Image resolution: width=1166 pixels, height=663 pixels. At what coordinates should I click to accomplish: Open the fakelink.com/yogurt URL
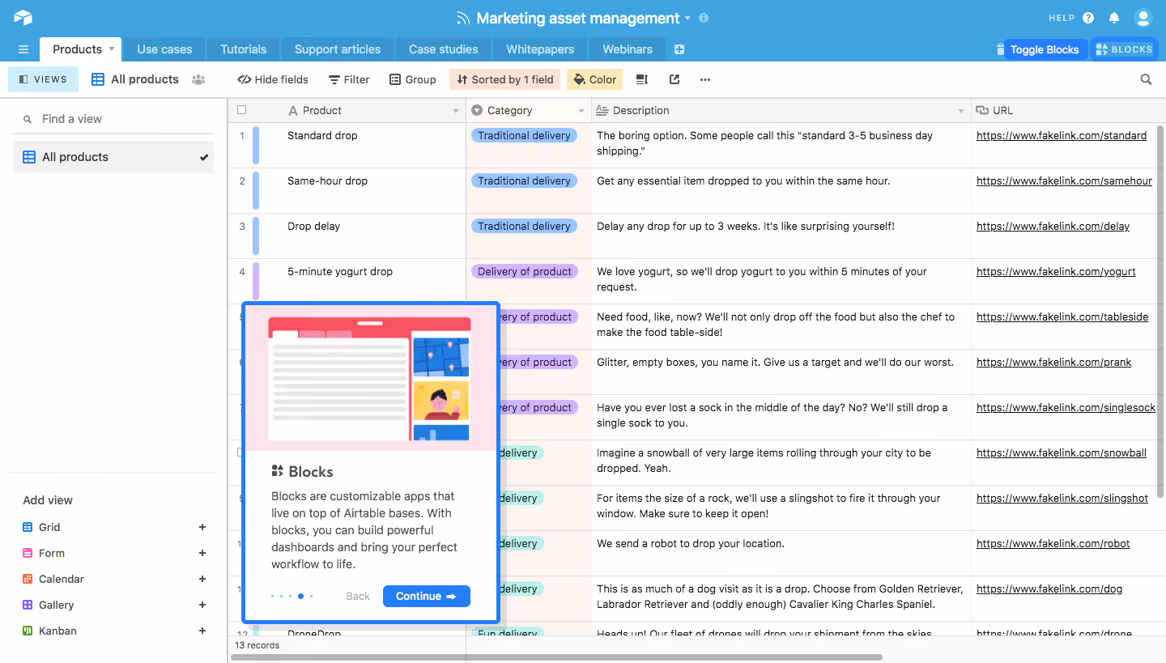point(1056,272)
